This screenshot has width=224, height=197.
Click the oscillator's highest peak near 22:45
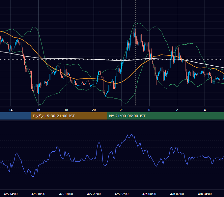coord(132,134)
